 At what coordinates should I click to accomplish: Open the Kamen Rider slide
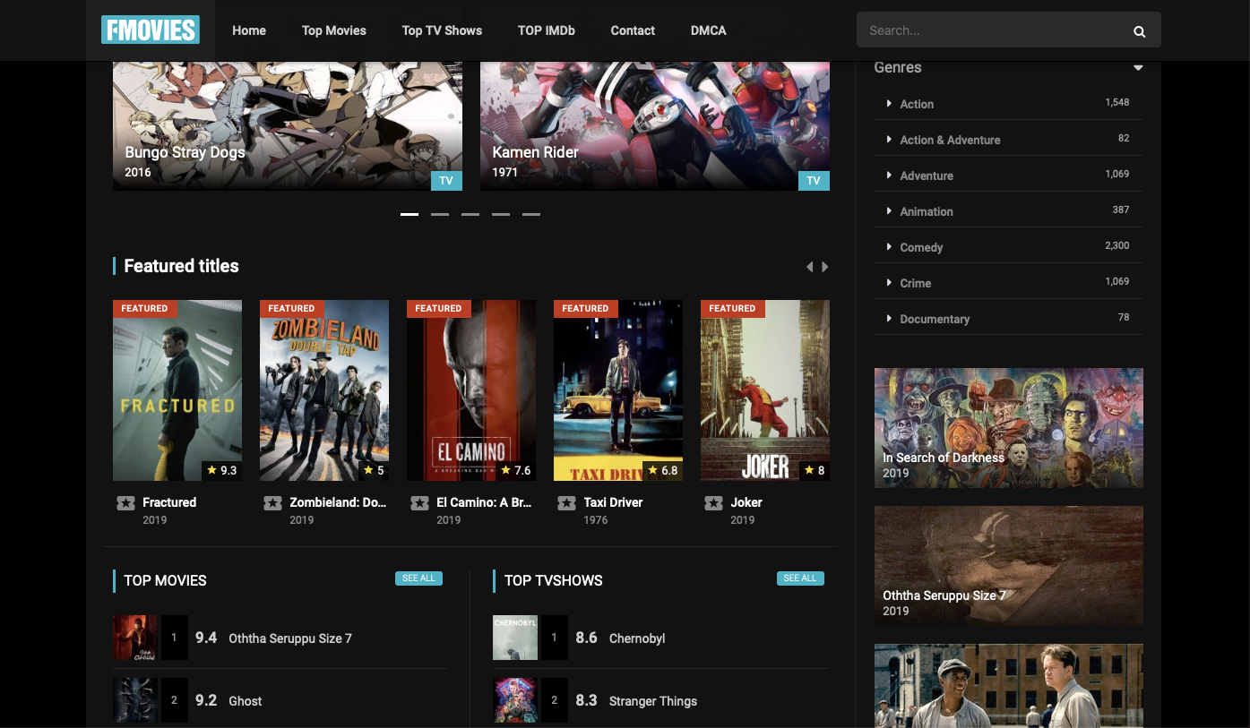tap(655, 126)
